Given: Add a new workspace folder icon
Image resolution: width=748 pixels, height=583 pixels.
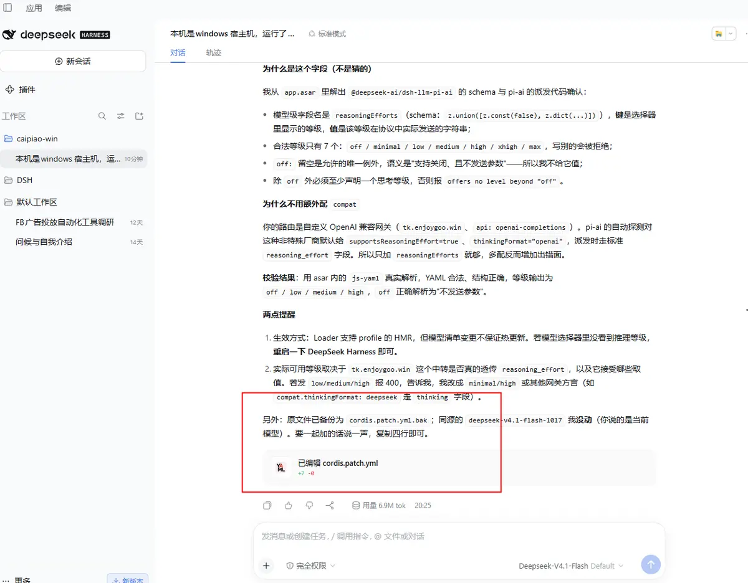Looking at the screenshot, I should (140, 116).
